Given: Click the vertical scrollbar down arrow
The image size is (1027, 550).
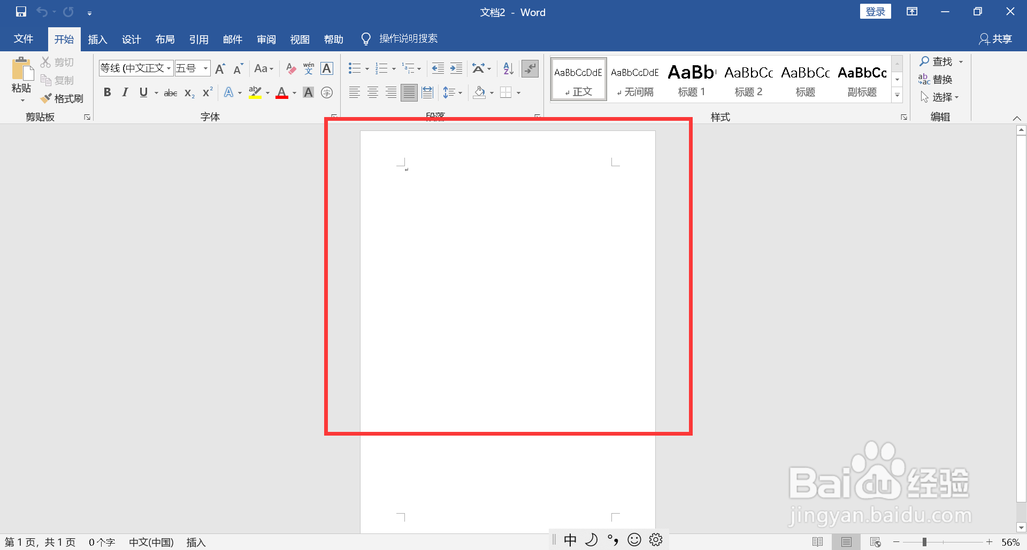Looking at the screenshot, I should click(1021, 527).
